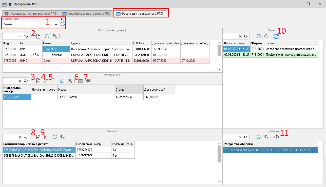This screenshot has width=326, height=187.
Task: Delete the selected cashier with trash icon
Action: [x=46, y=137]
